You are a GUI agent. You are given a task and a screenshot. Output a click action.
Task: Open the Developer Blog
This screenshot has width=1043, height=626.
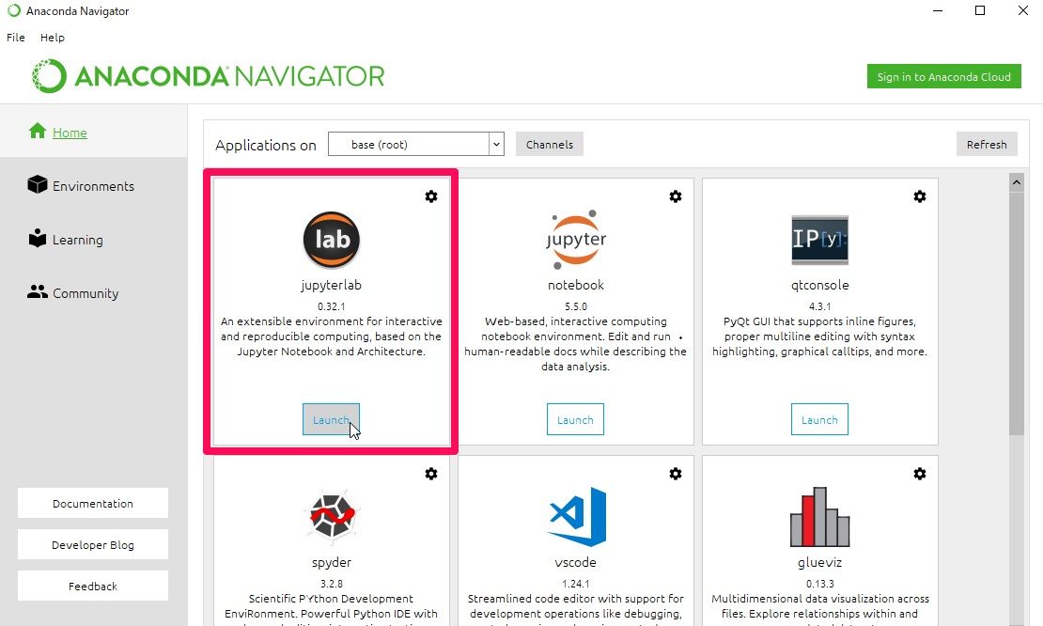click(x=93, y=545)
